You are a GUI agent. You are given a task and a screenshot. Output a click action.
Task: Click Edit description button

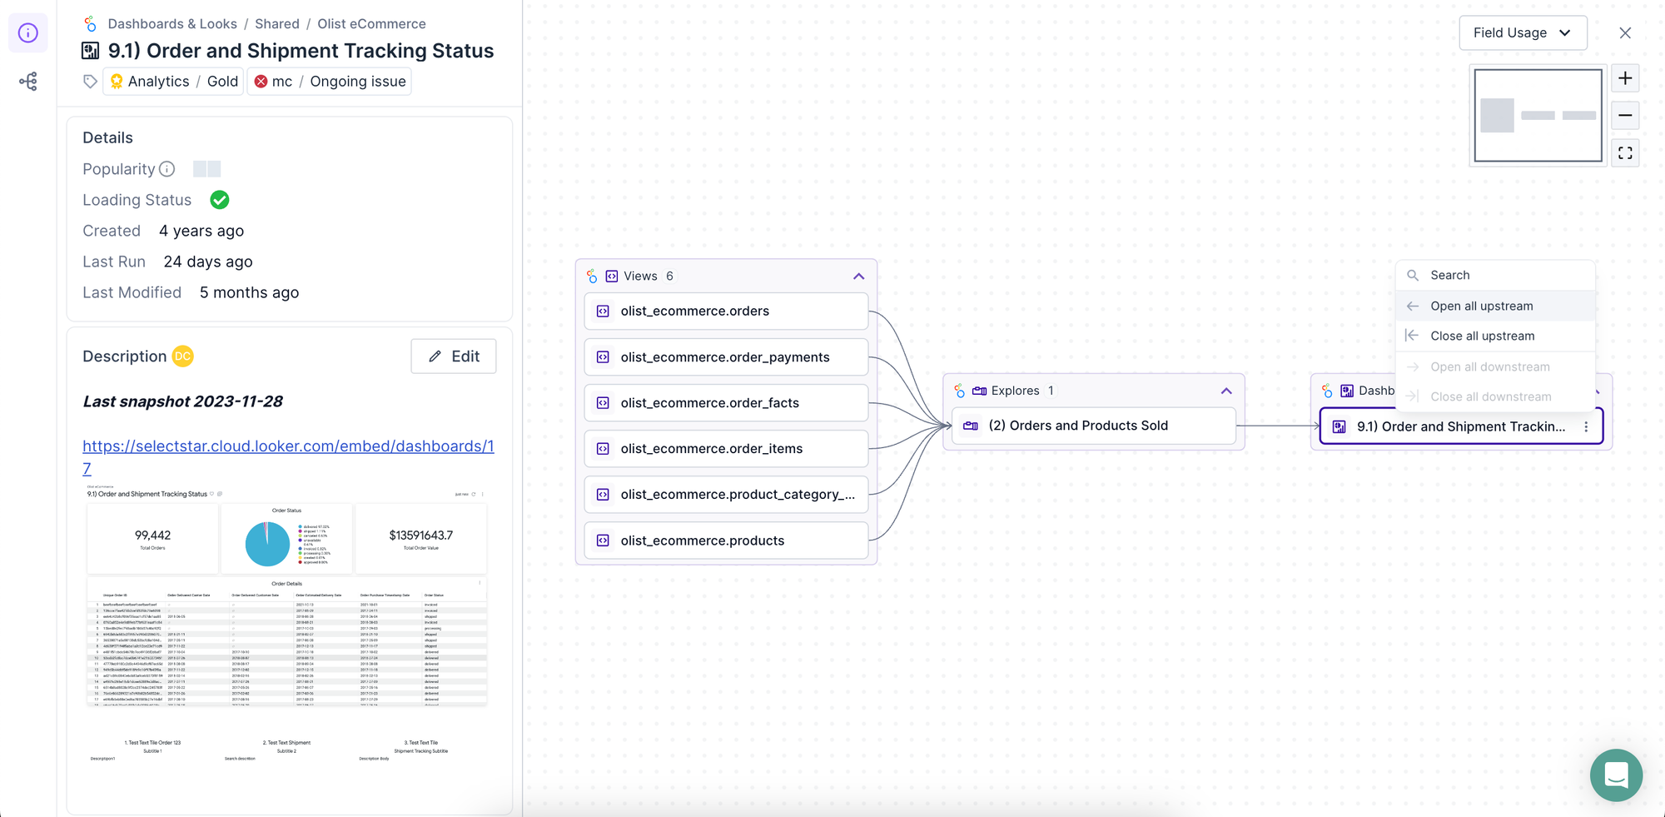coord(454,356)
